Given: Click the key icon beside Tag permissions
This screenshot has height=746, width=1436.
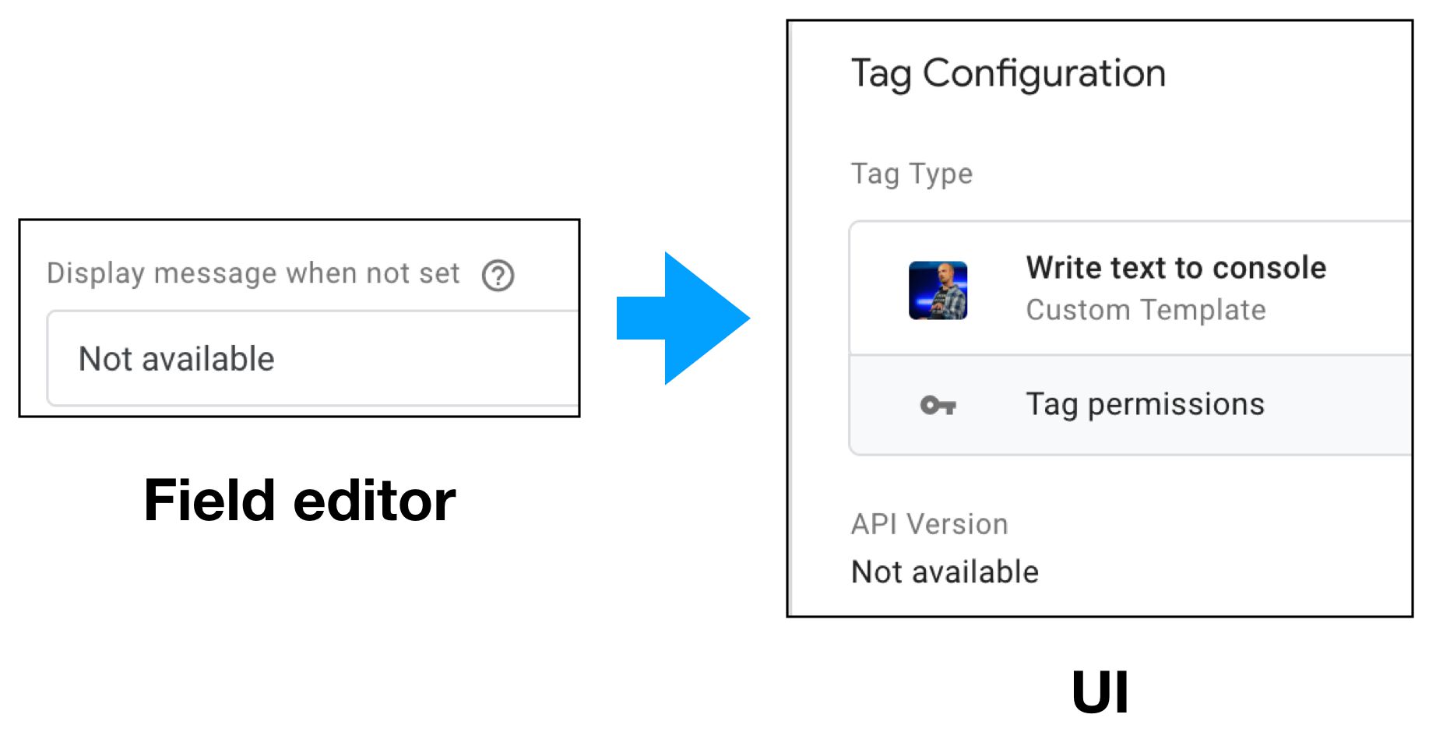Looking at the screenshot, I should coord(938,405).
